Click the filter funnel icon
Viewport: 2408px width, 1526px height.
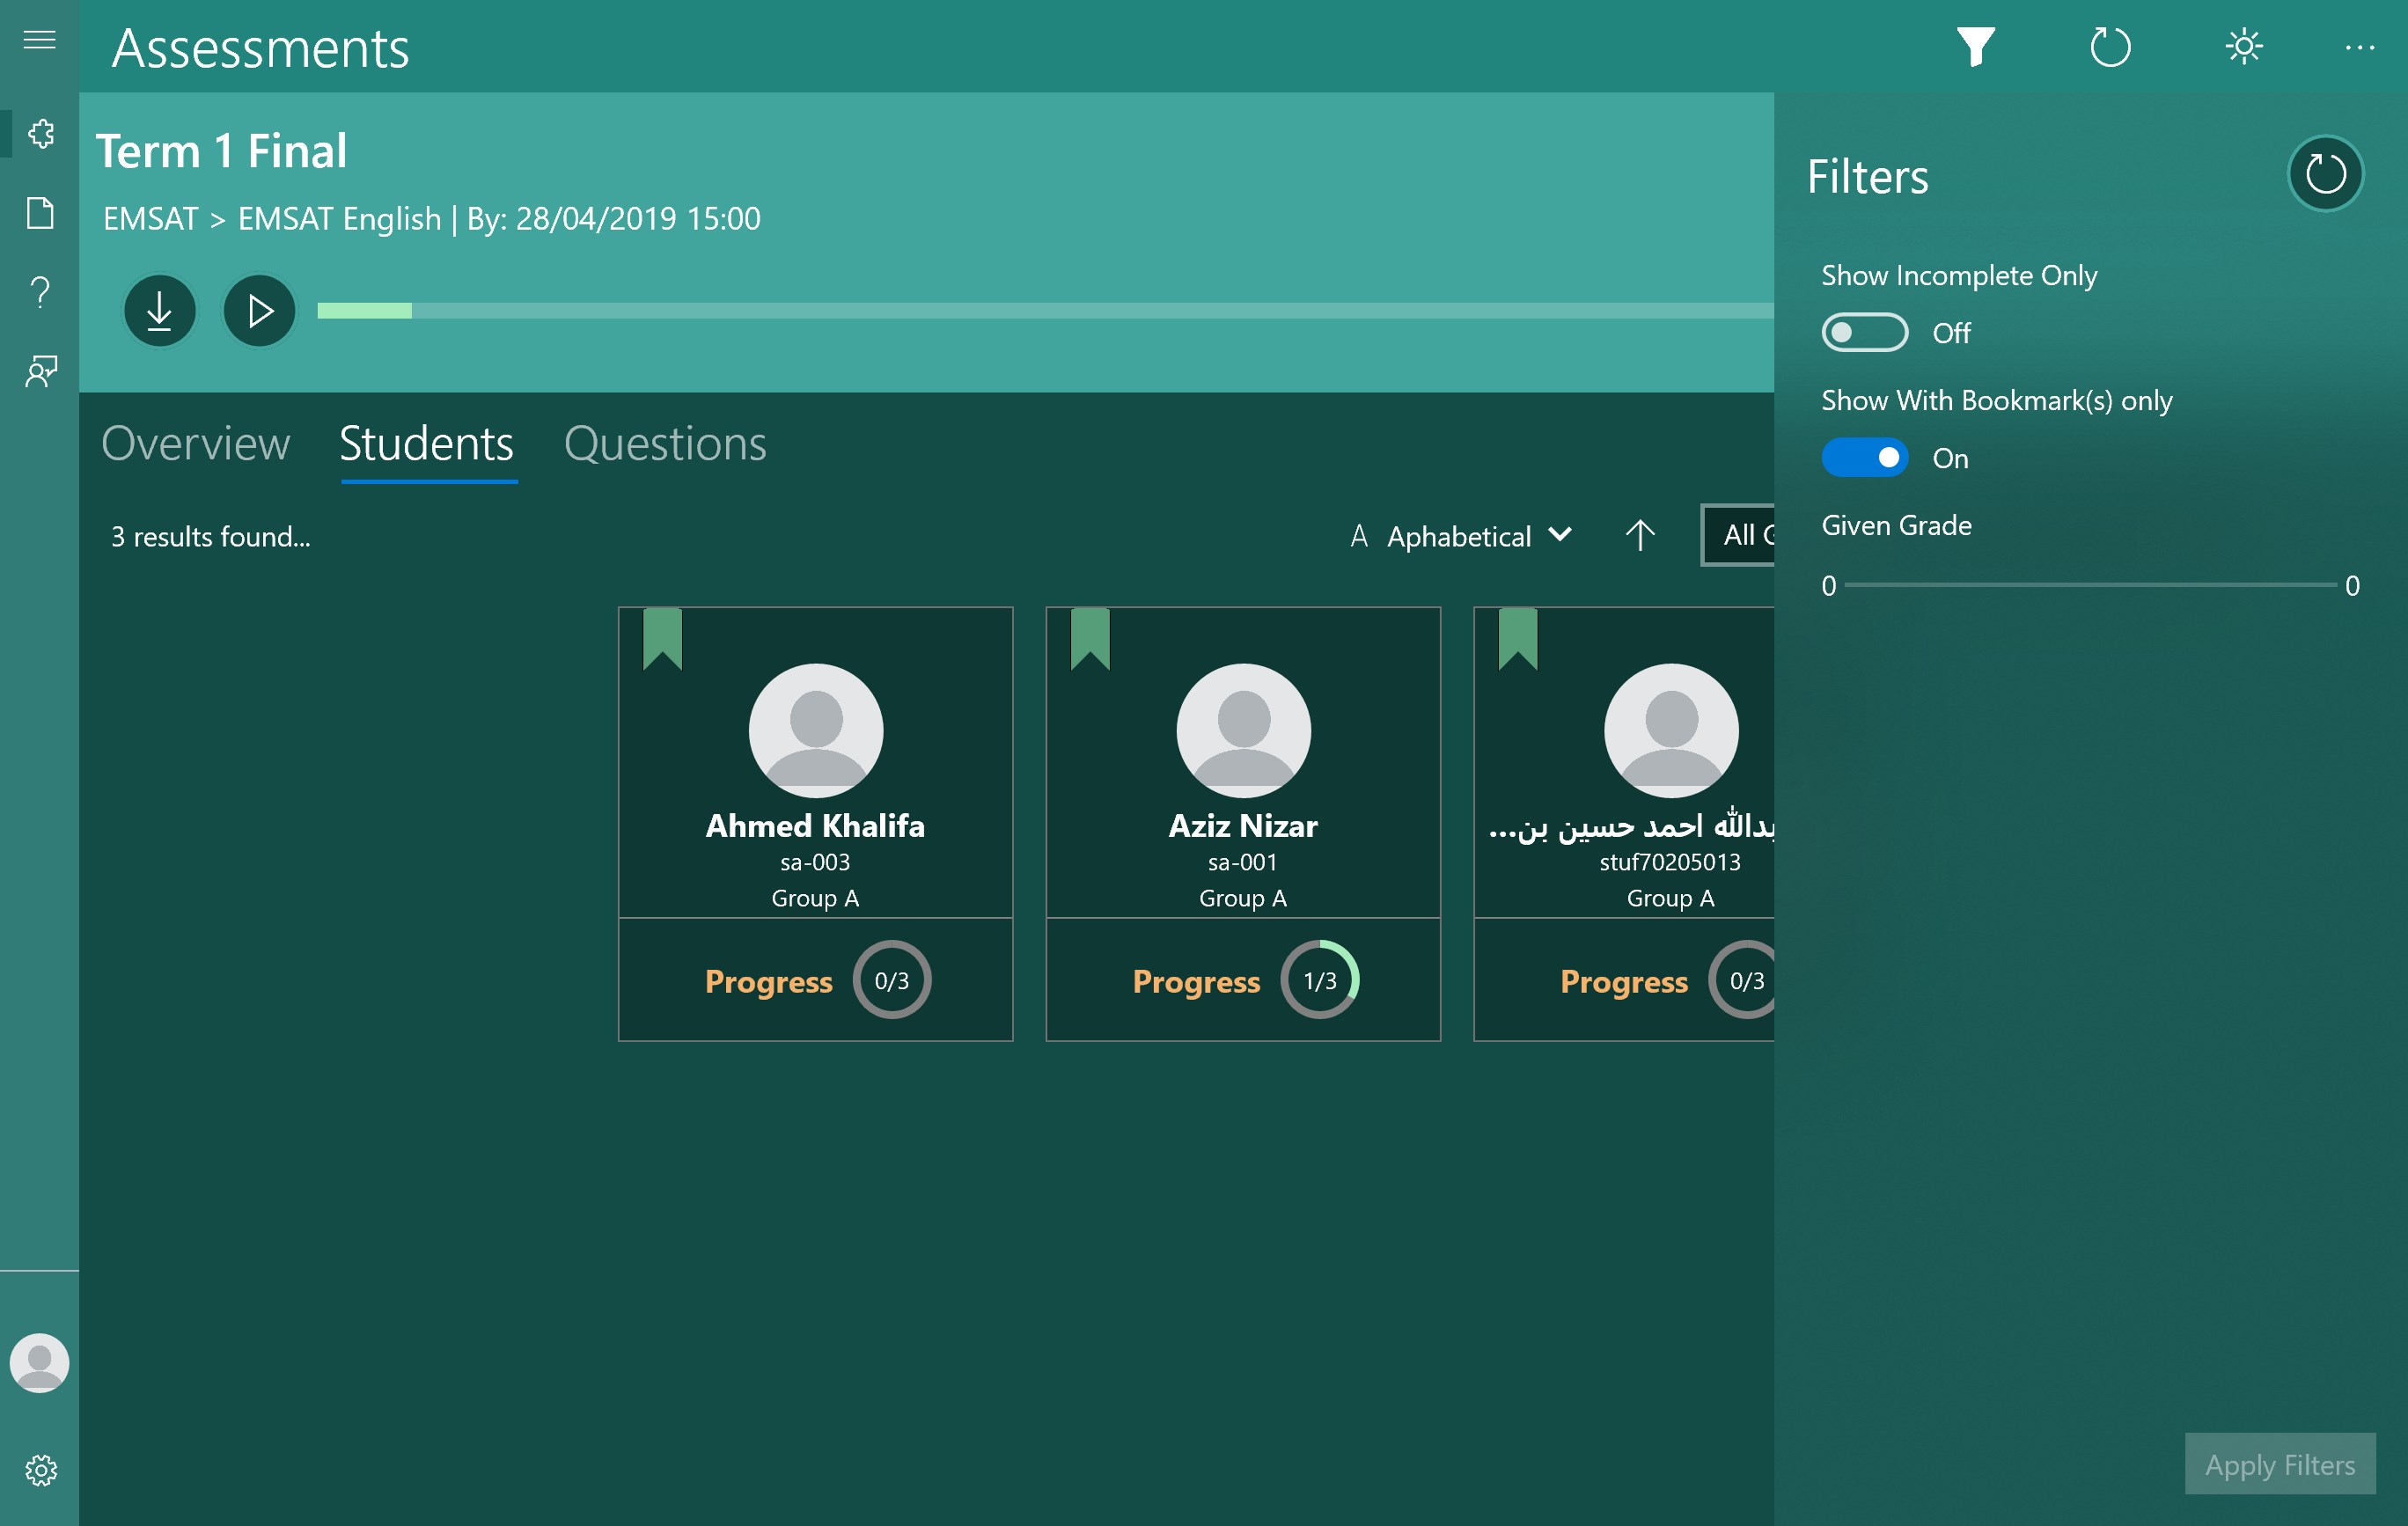pos(1975,47)
